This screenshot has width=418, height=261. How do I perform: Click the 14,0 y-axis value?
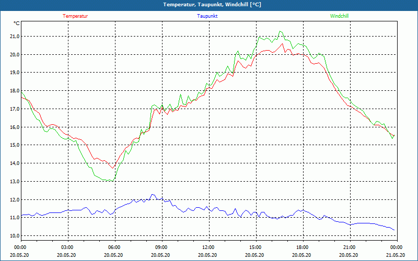[15, 163]
